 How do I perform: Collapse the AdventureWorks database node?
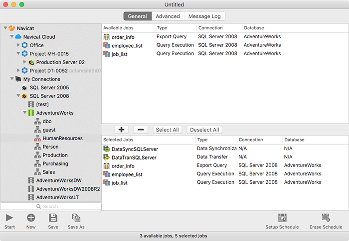[x=25, y=112]
